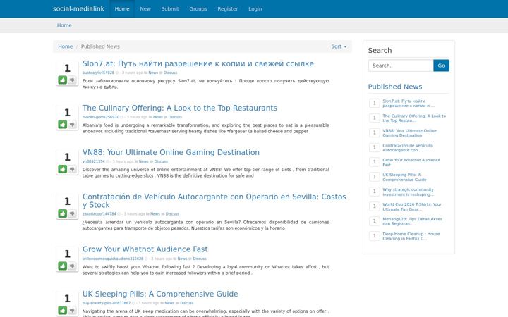Click News category under the Contratación post

click(x=155, y=214)
